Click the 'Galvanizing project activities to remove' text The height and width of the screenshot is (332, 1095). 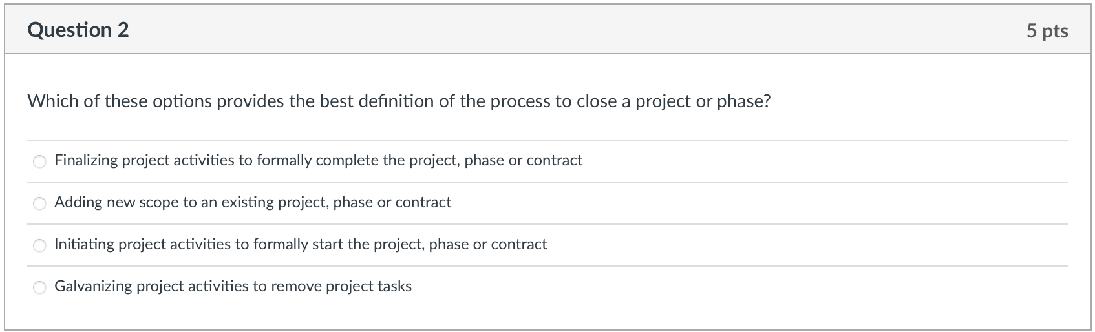click(233, 286)
